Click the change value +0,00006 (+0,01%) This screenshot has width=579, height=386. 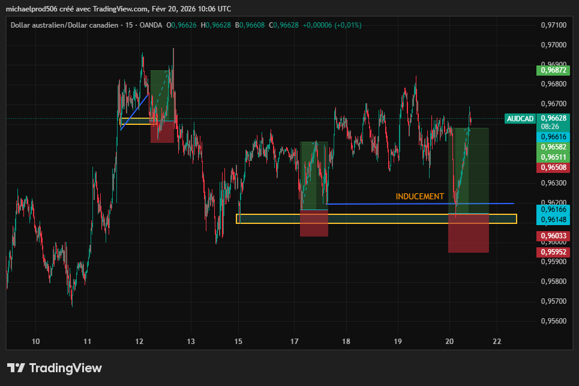[x=332, y=25]
